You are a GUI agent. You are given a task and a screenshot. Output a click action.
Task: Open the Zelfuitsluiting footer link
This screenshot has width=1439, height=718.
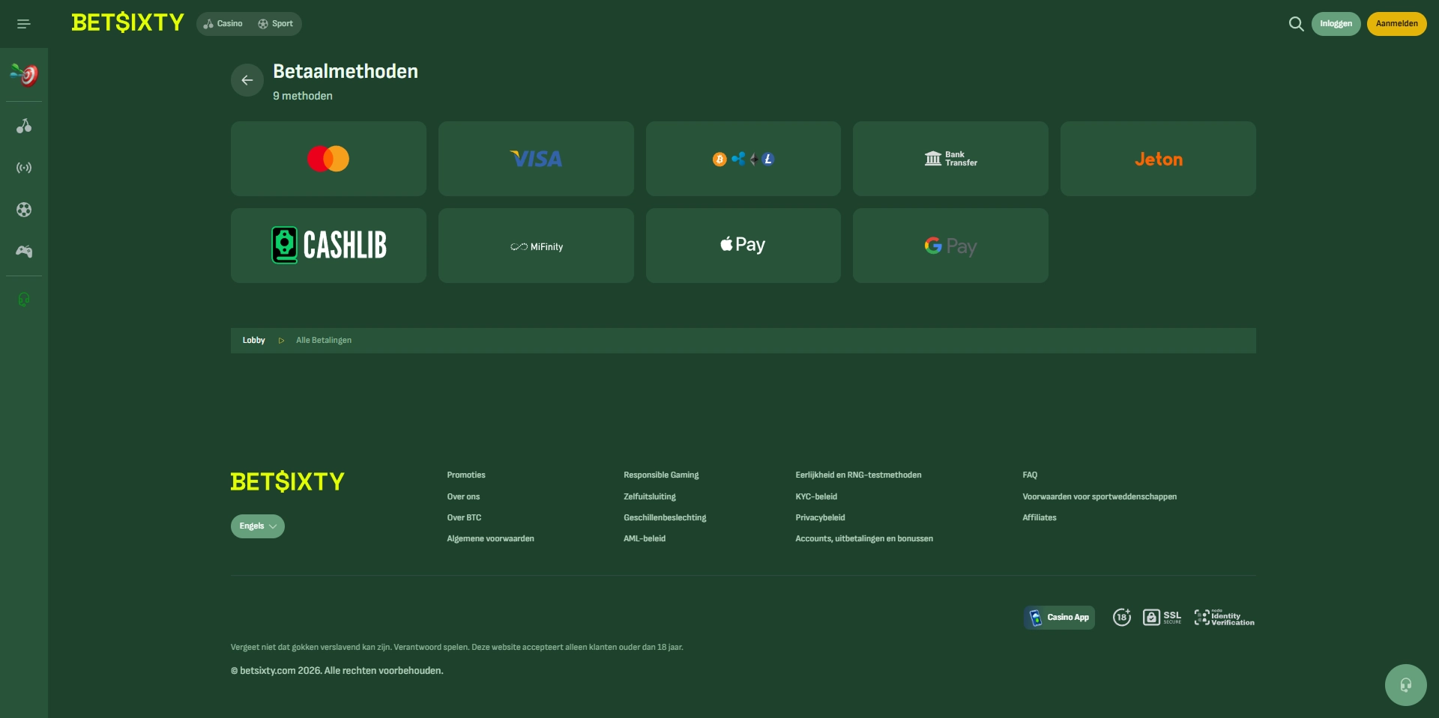click(x=650, y=497)
